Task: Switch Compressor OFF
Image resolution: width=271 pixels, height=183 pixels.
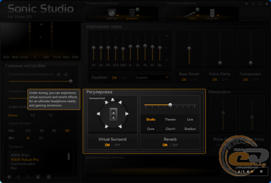Action: pos(255,80)
